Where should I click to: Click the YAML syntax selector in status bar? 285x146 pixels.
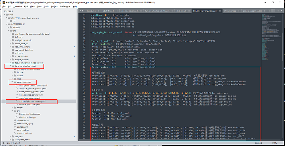[x=274, y=143]
